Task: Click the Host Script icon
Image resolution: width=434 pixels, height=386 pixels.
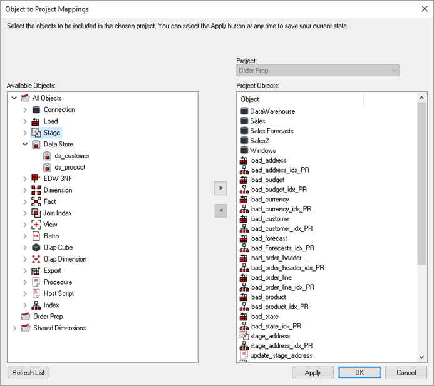Action: [36, 293]
